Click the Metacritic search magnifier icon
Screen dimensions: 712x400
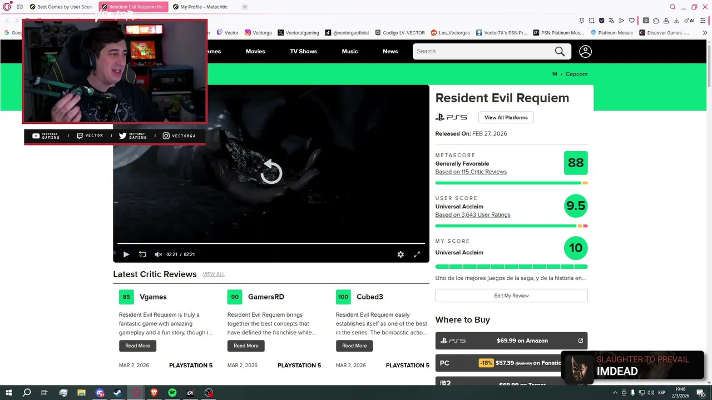click(x=560, y=52)
